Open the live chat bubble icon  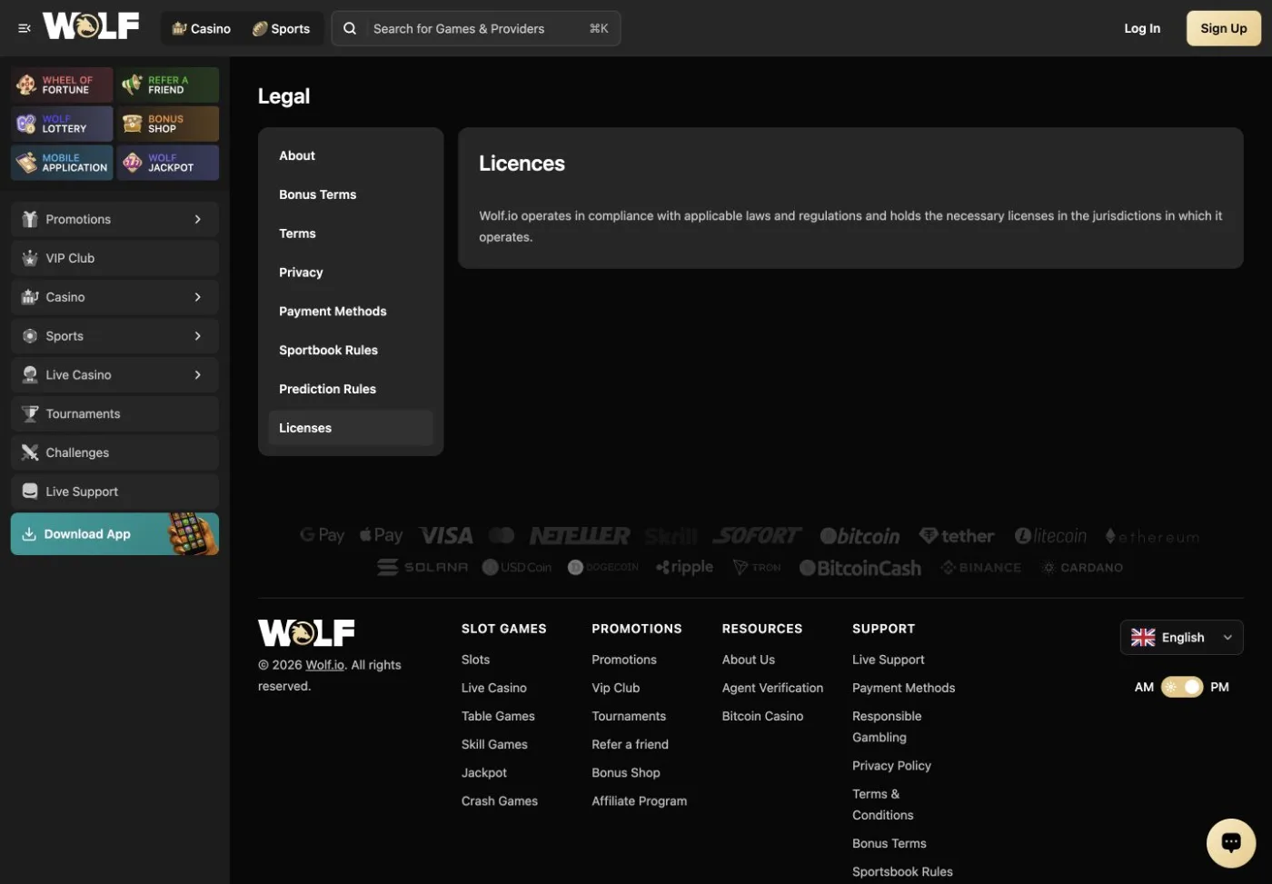(x=1231, y=842)
